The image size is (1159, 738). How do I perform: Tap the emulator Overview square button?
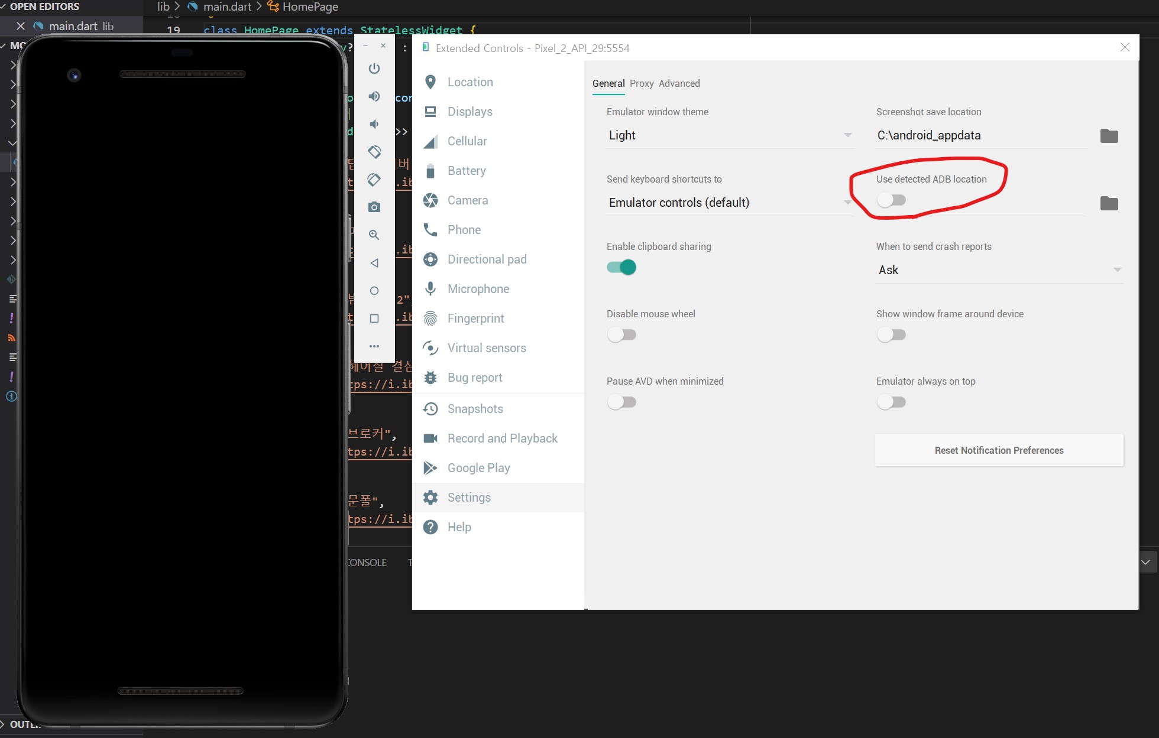[374, 318]
